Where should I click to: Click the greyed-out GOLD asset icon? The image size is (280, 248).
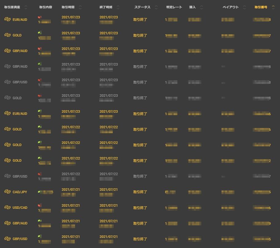[7, 98]
